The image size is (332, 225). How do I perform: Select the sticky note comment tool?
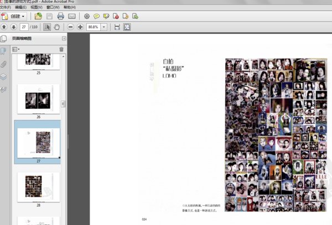click(96, 16)
